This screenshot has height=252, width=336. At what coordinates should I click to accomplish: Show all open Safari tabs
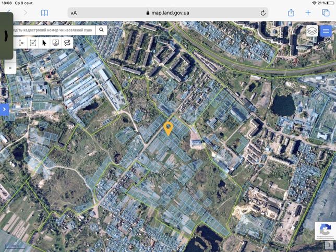click(x=326, y=13)
